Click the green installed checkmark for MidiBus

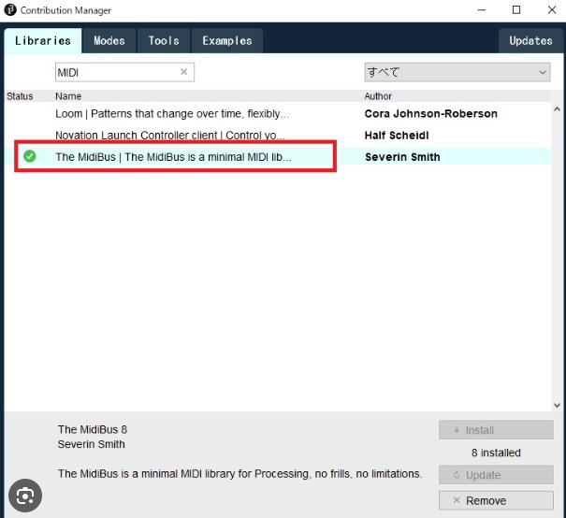30,156
